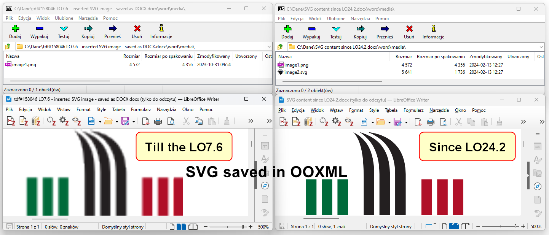Image resolution: width=549 pixels, height=235 pixels.
Task: Open Styles deck in right Writer sidebar
Action: tap(538, 160)
